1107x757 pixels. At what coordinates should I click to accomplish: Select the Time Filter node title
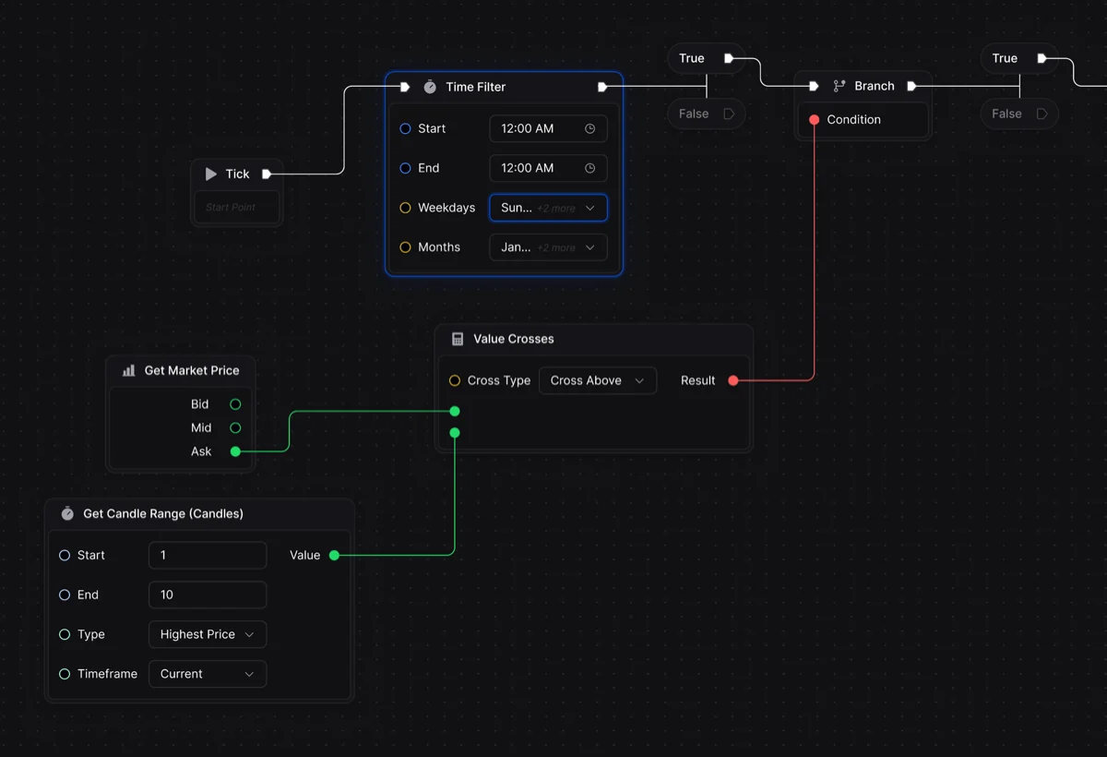click(x=476, y=87)
